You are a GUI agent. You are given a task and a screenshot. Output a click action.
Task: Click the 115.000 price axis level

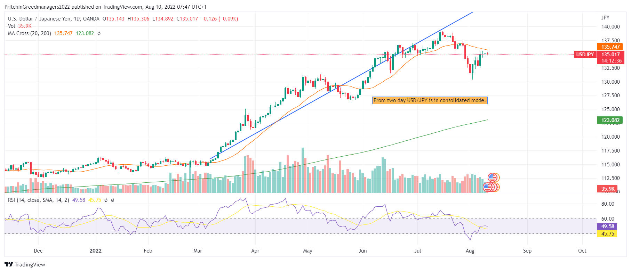click(610, 165)
